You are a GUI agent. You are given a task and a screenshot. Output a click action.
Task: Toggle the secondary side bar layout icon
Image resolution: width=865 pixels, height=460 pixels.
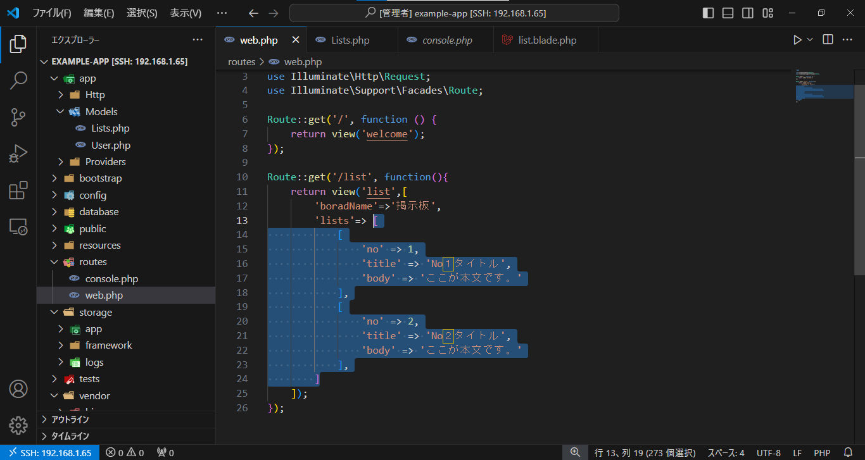(x=748, y=13)
